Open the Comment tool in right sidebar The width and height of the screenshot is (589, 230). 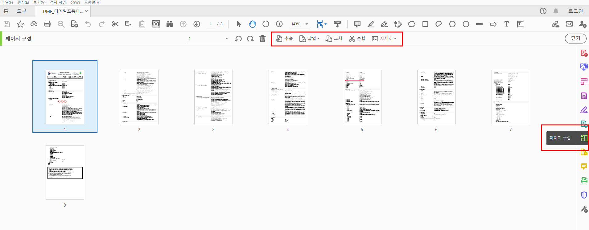pyautogui.click(x=584, y=166)
